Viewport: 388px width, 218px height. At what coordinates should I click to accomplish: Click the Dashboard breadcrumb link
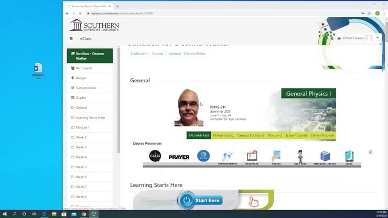tap(138, 53)
